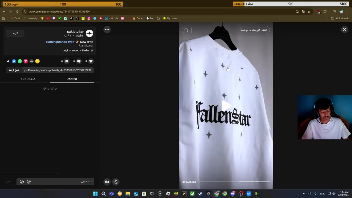The height and width of the screenshot is (198, 352).
Task: Open the My Lenses bookmark
Action: (170, 18)
